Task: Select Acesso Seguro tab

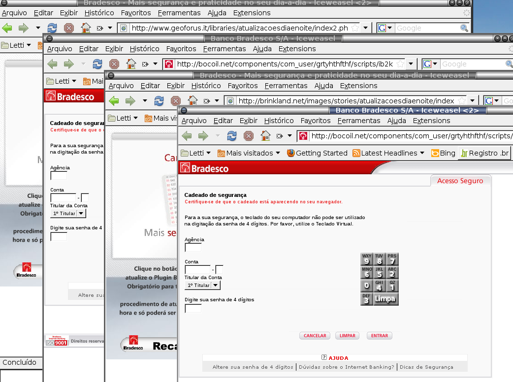Action: click(x=460, y=181)
